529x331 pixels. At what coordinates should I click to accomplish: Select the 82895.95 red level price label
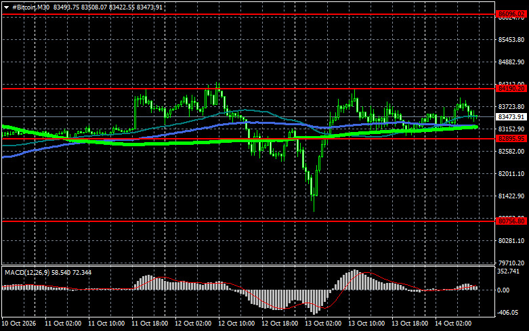tap(511, 139)
